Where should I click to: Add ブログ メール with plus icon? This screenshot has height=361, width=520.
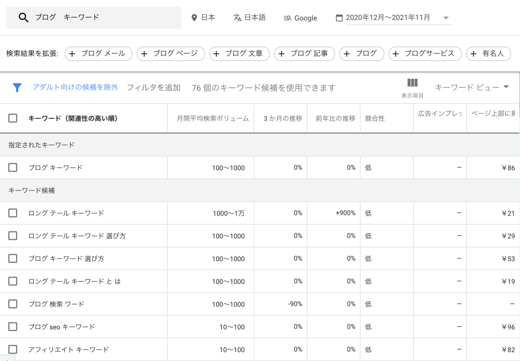tap(72, 54)
